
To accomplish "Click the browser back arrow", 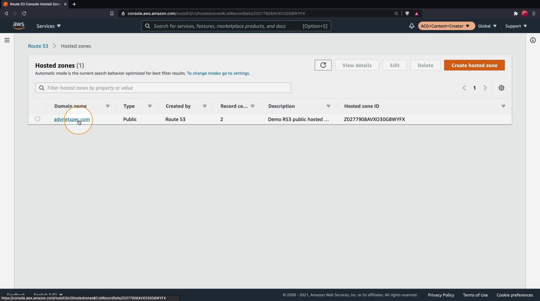I will coord(6,13).
